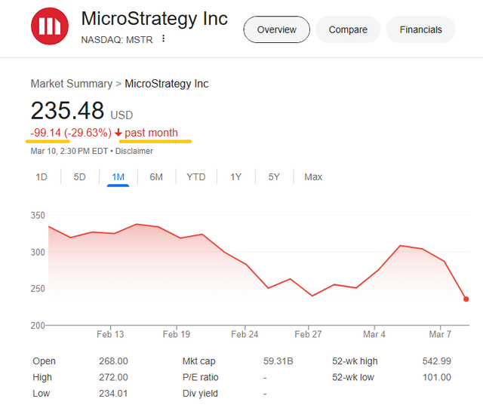Click the -99.14 (-29.63%) change text
483x408 pixels.
[x=71, y=133]
